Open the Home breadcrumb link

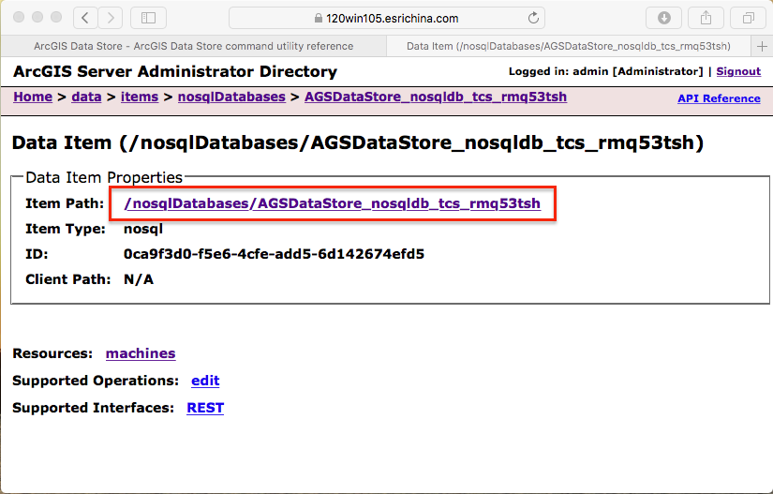33,97
